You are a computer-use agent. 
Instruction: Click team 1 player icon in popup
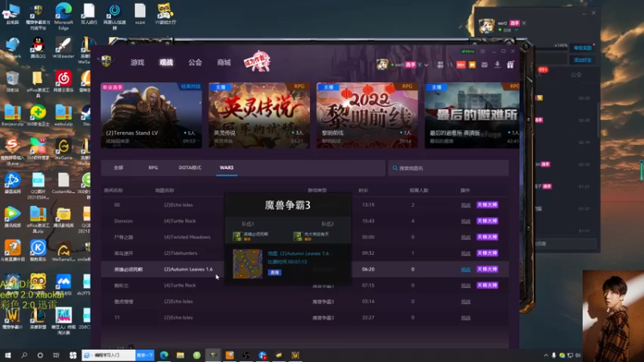click(x=237, y=236)
